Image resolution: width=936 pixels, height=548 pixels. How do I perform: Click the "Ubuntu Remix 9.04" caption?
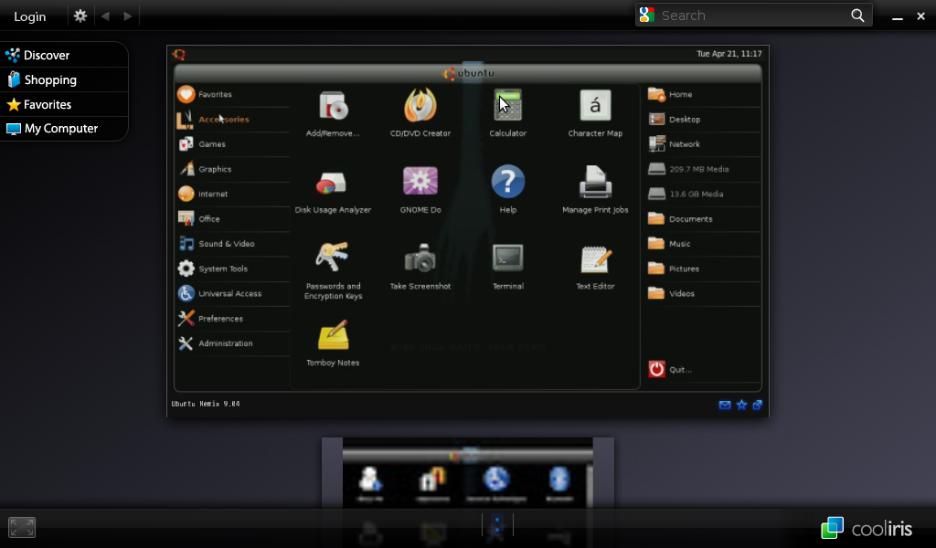(x=206, y=404)
